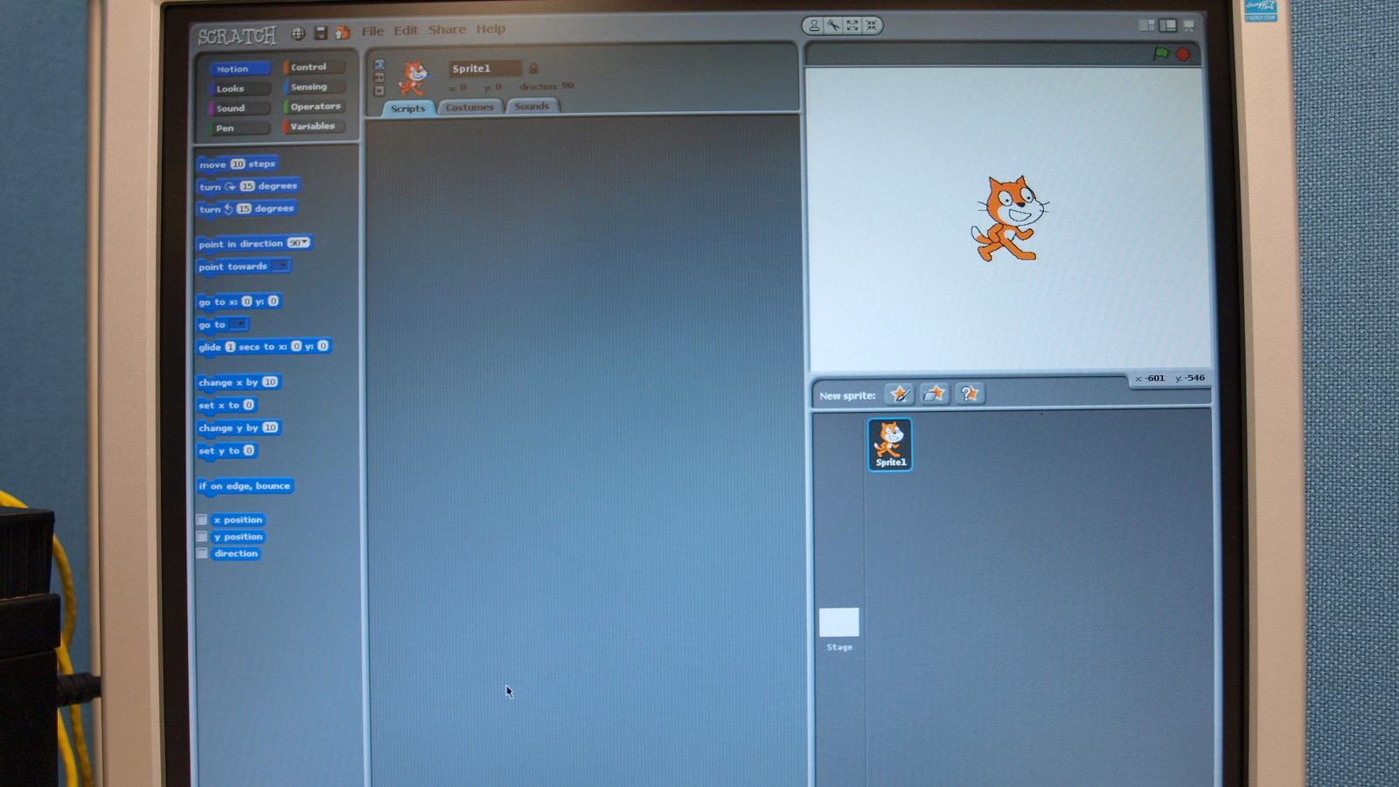This screenshot has width=1399, height=787.
Task: Select the Sensing block category
Action: tap(314, 87)
